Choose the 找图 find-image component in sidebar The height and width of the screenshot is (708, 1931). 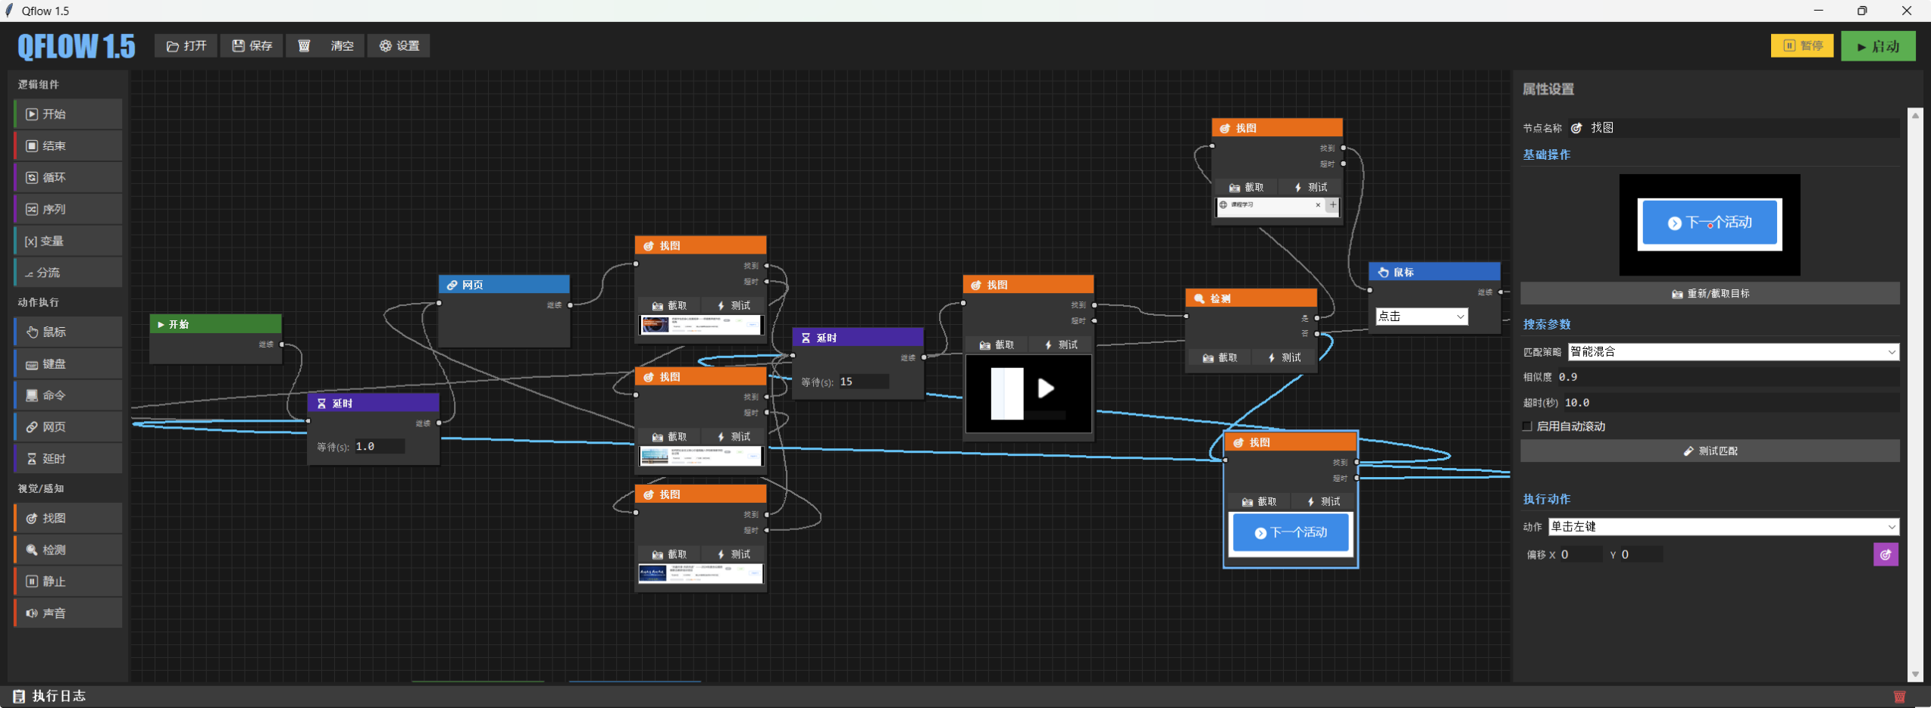[67, 518]
